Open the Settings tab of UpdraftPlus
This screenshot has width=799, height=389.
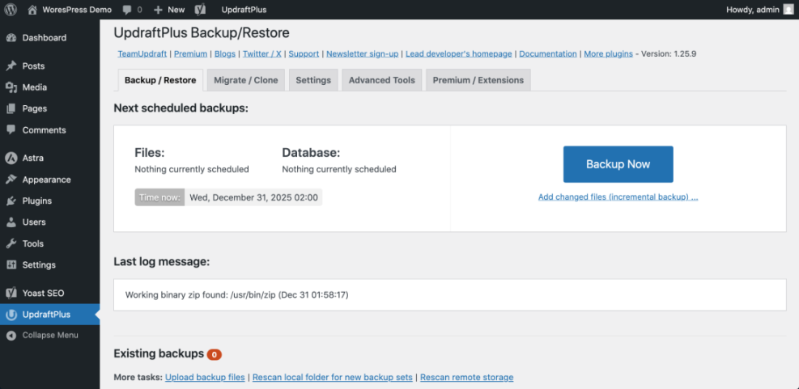tap(313, 80)
